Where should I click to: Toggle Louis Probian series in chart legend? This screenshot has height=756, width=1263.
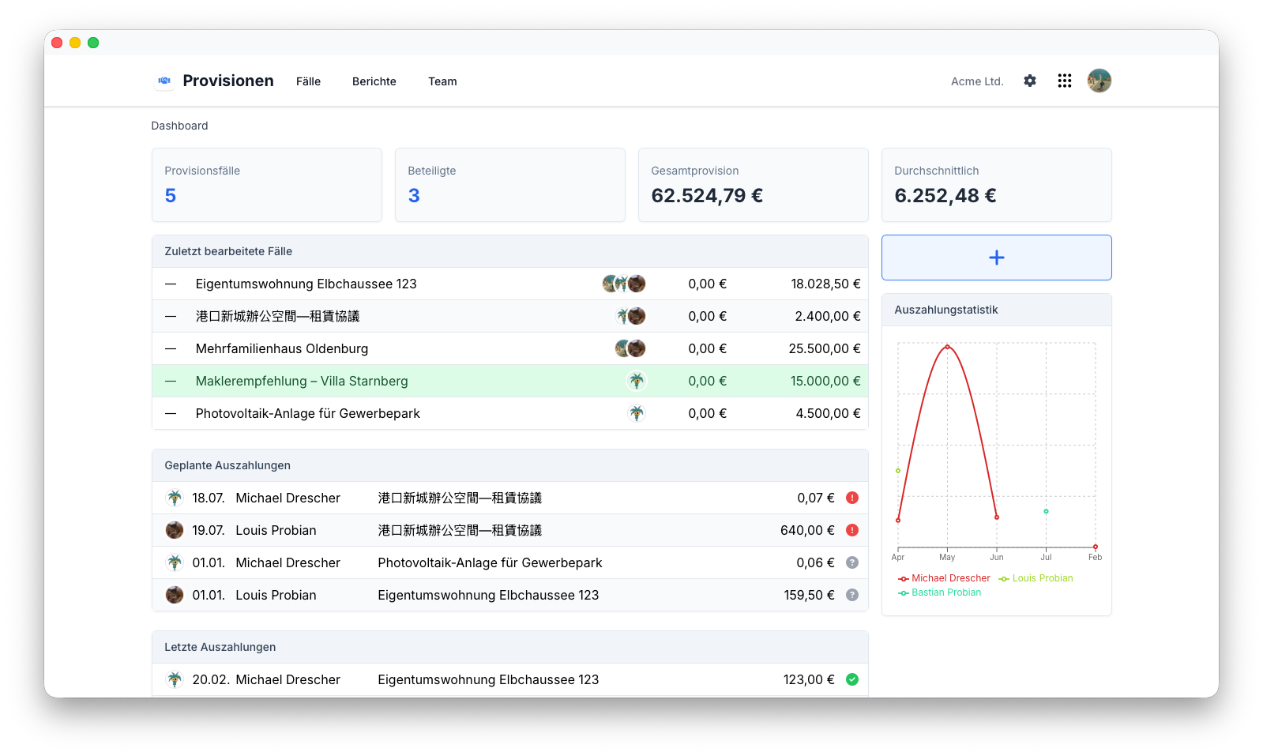pos(1036,578)
